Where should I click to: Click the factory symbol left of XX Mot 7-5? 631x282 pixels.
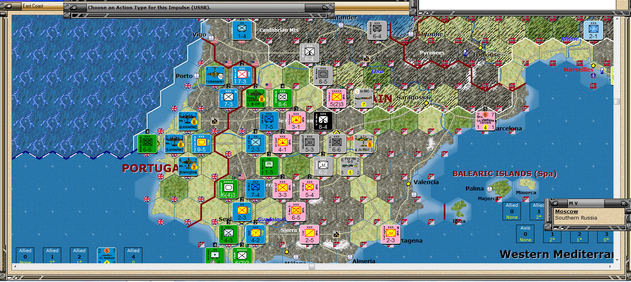(x=215, y=121)
